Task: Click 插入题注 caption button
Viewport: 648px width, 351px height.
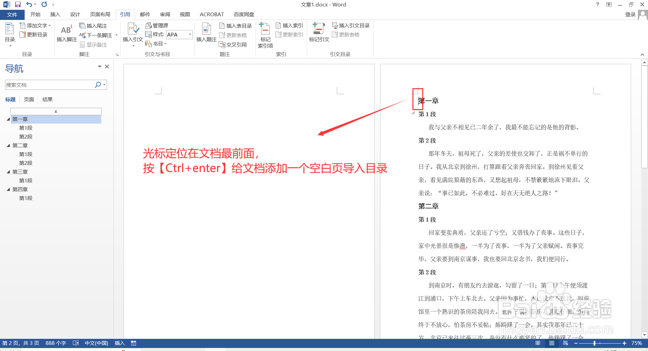Action: pyautogui.click(x=206, y=33)
